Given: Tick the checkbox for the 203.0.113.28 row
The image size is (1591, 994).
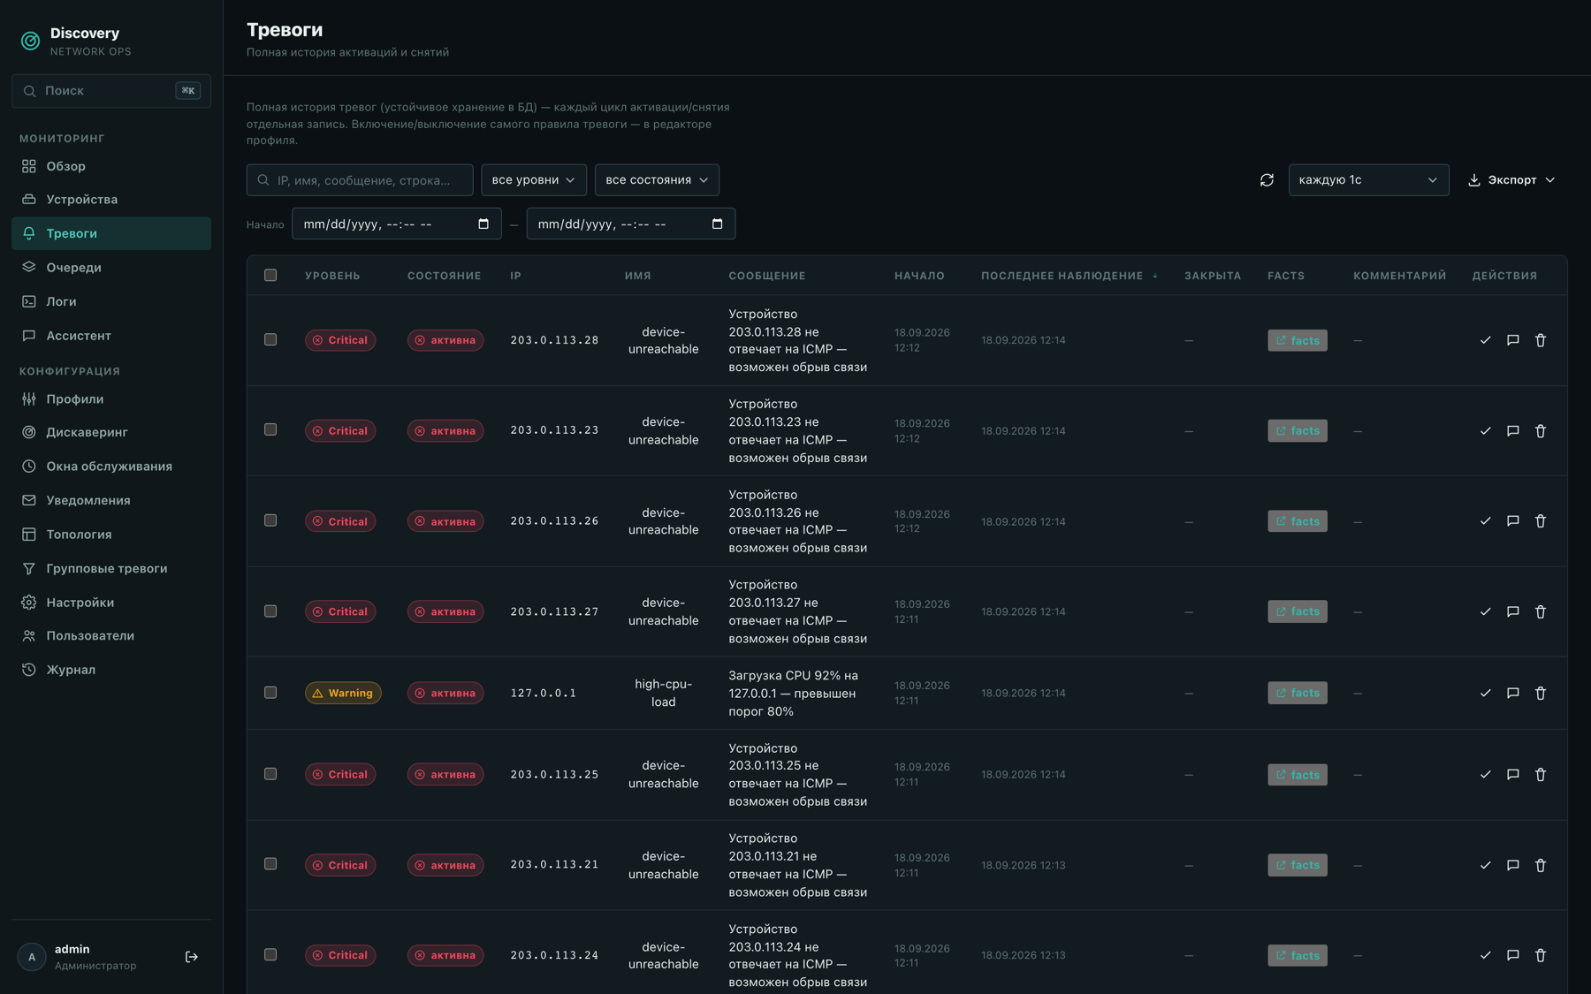Looking at the screenshot, I should 270,340.
